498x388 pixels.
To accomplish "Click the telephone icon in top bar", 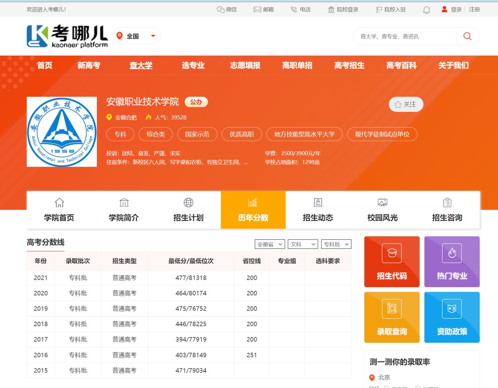I will tap(294, 9).
